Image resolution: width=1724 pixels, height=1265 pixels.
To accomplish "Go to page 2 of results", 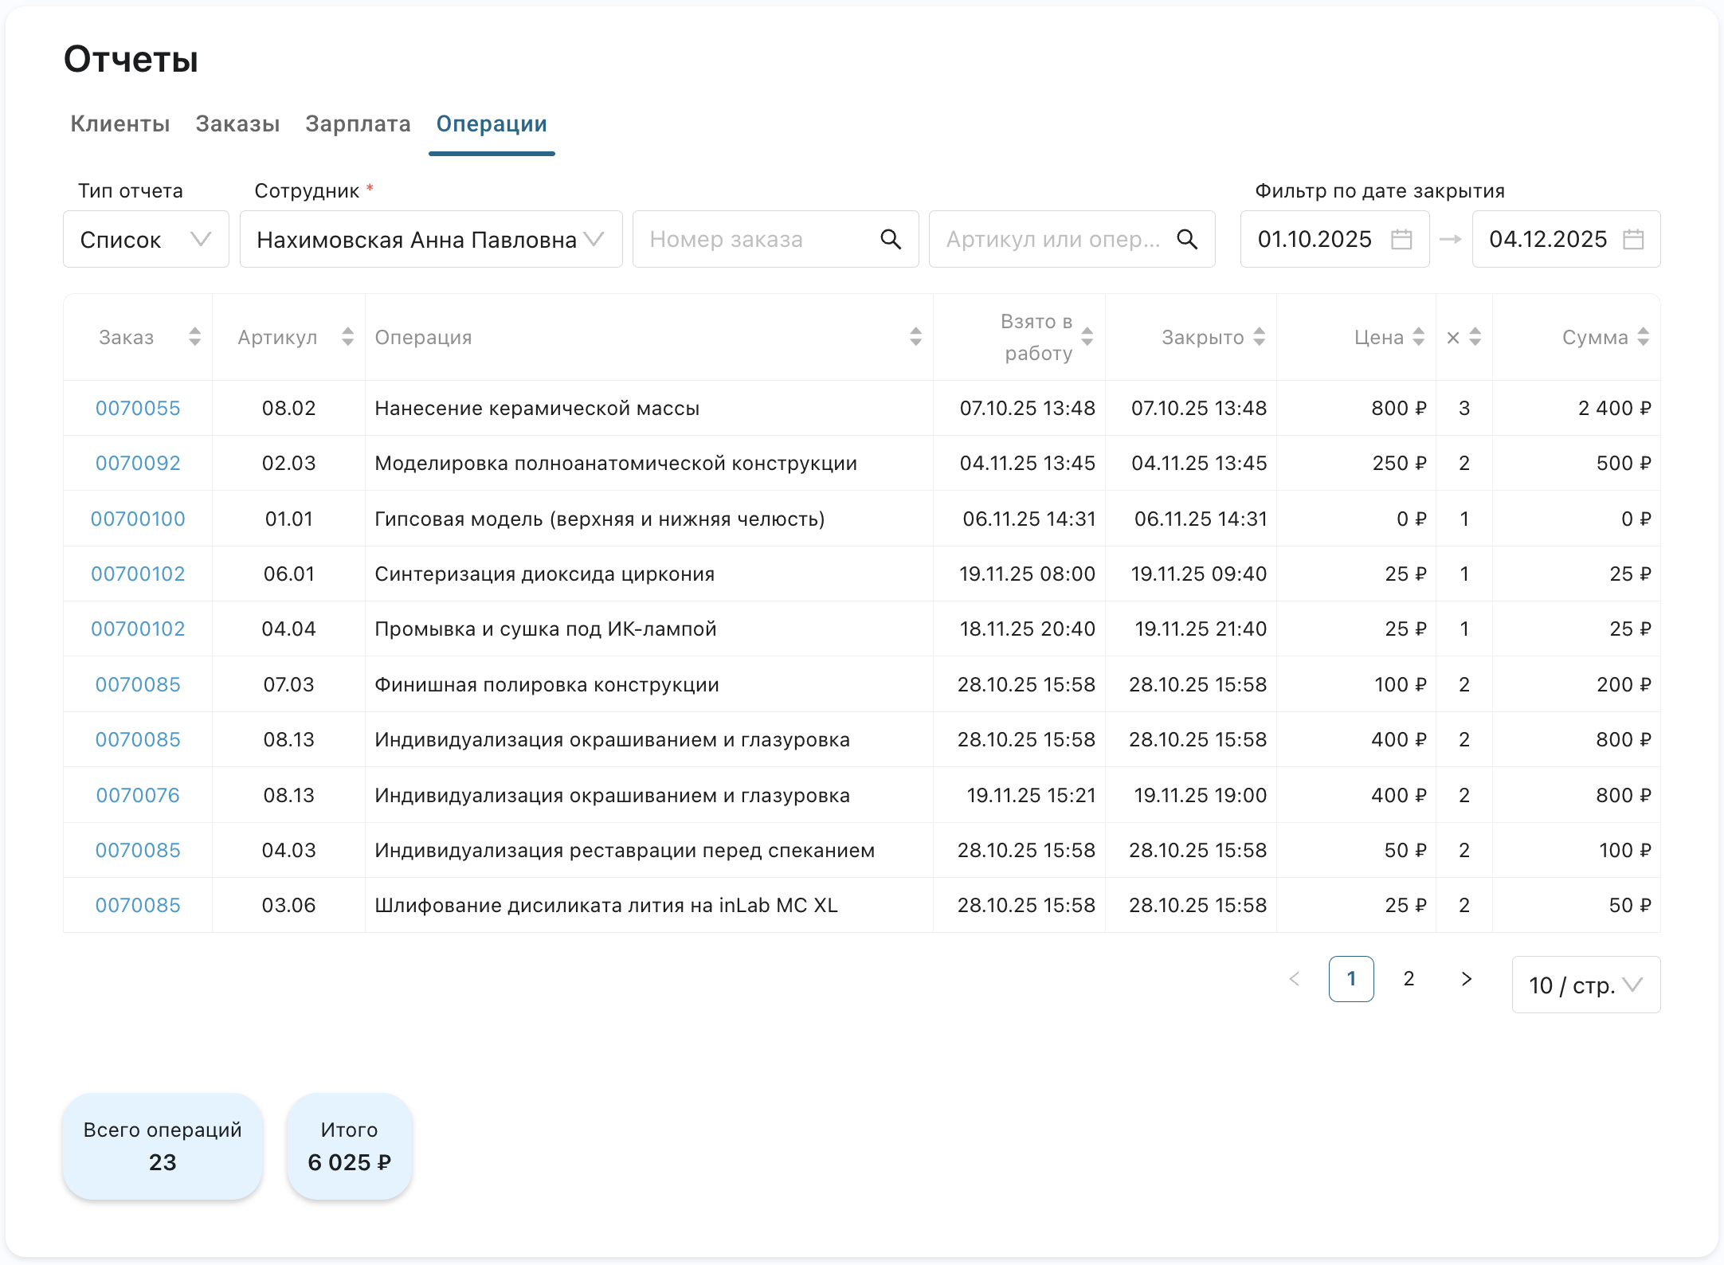I will tap(1409, 979).
